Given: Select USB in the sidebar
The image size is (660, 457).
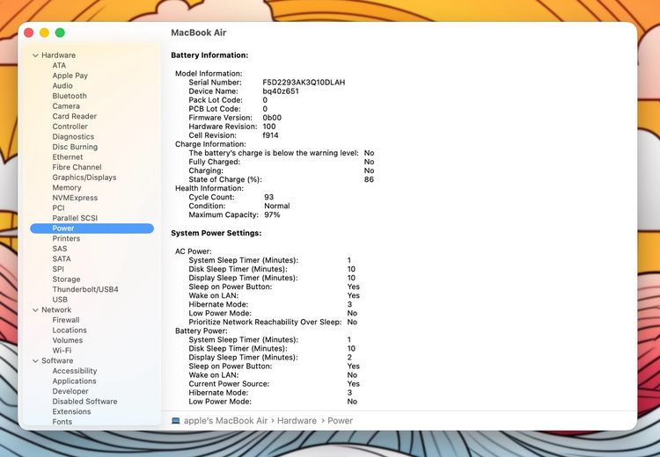Looking at the screenshot, I should pyautogui.click(x=60, y=300).
